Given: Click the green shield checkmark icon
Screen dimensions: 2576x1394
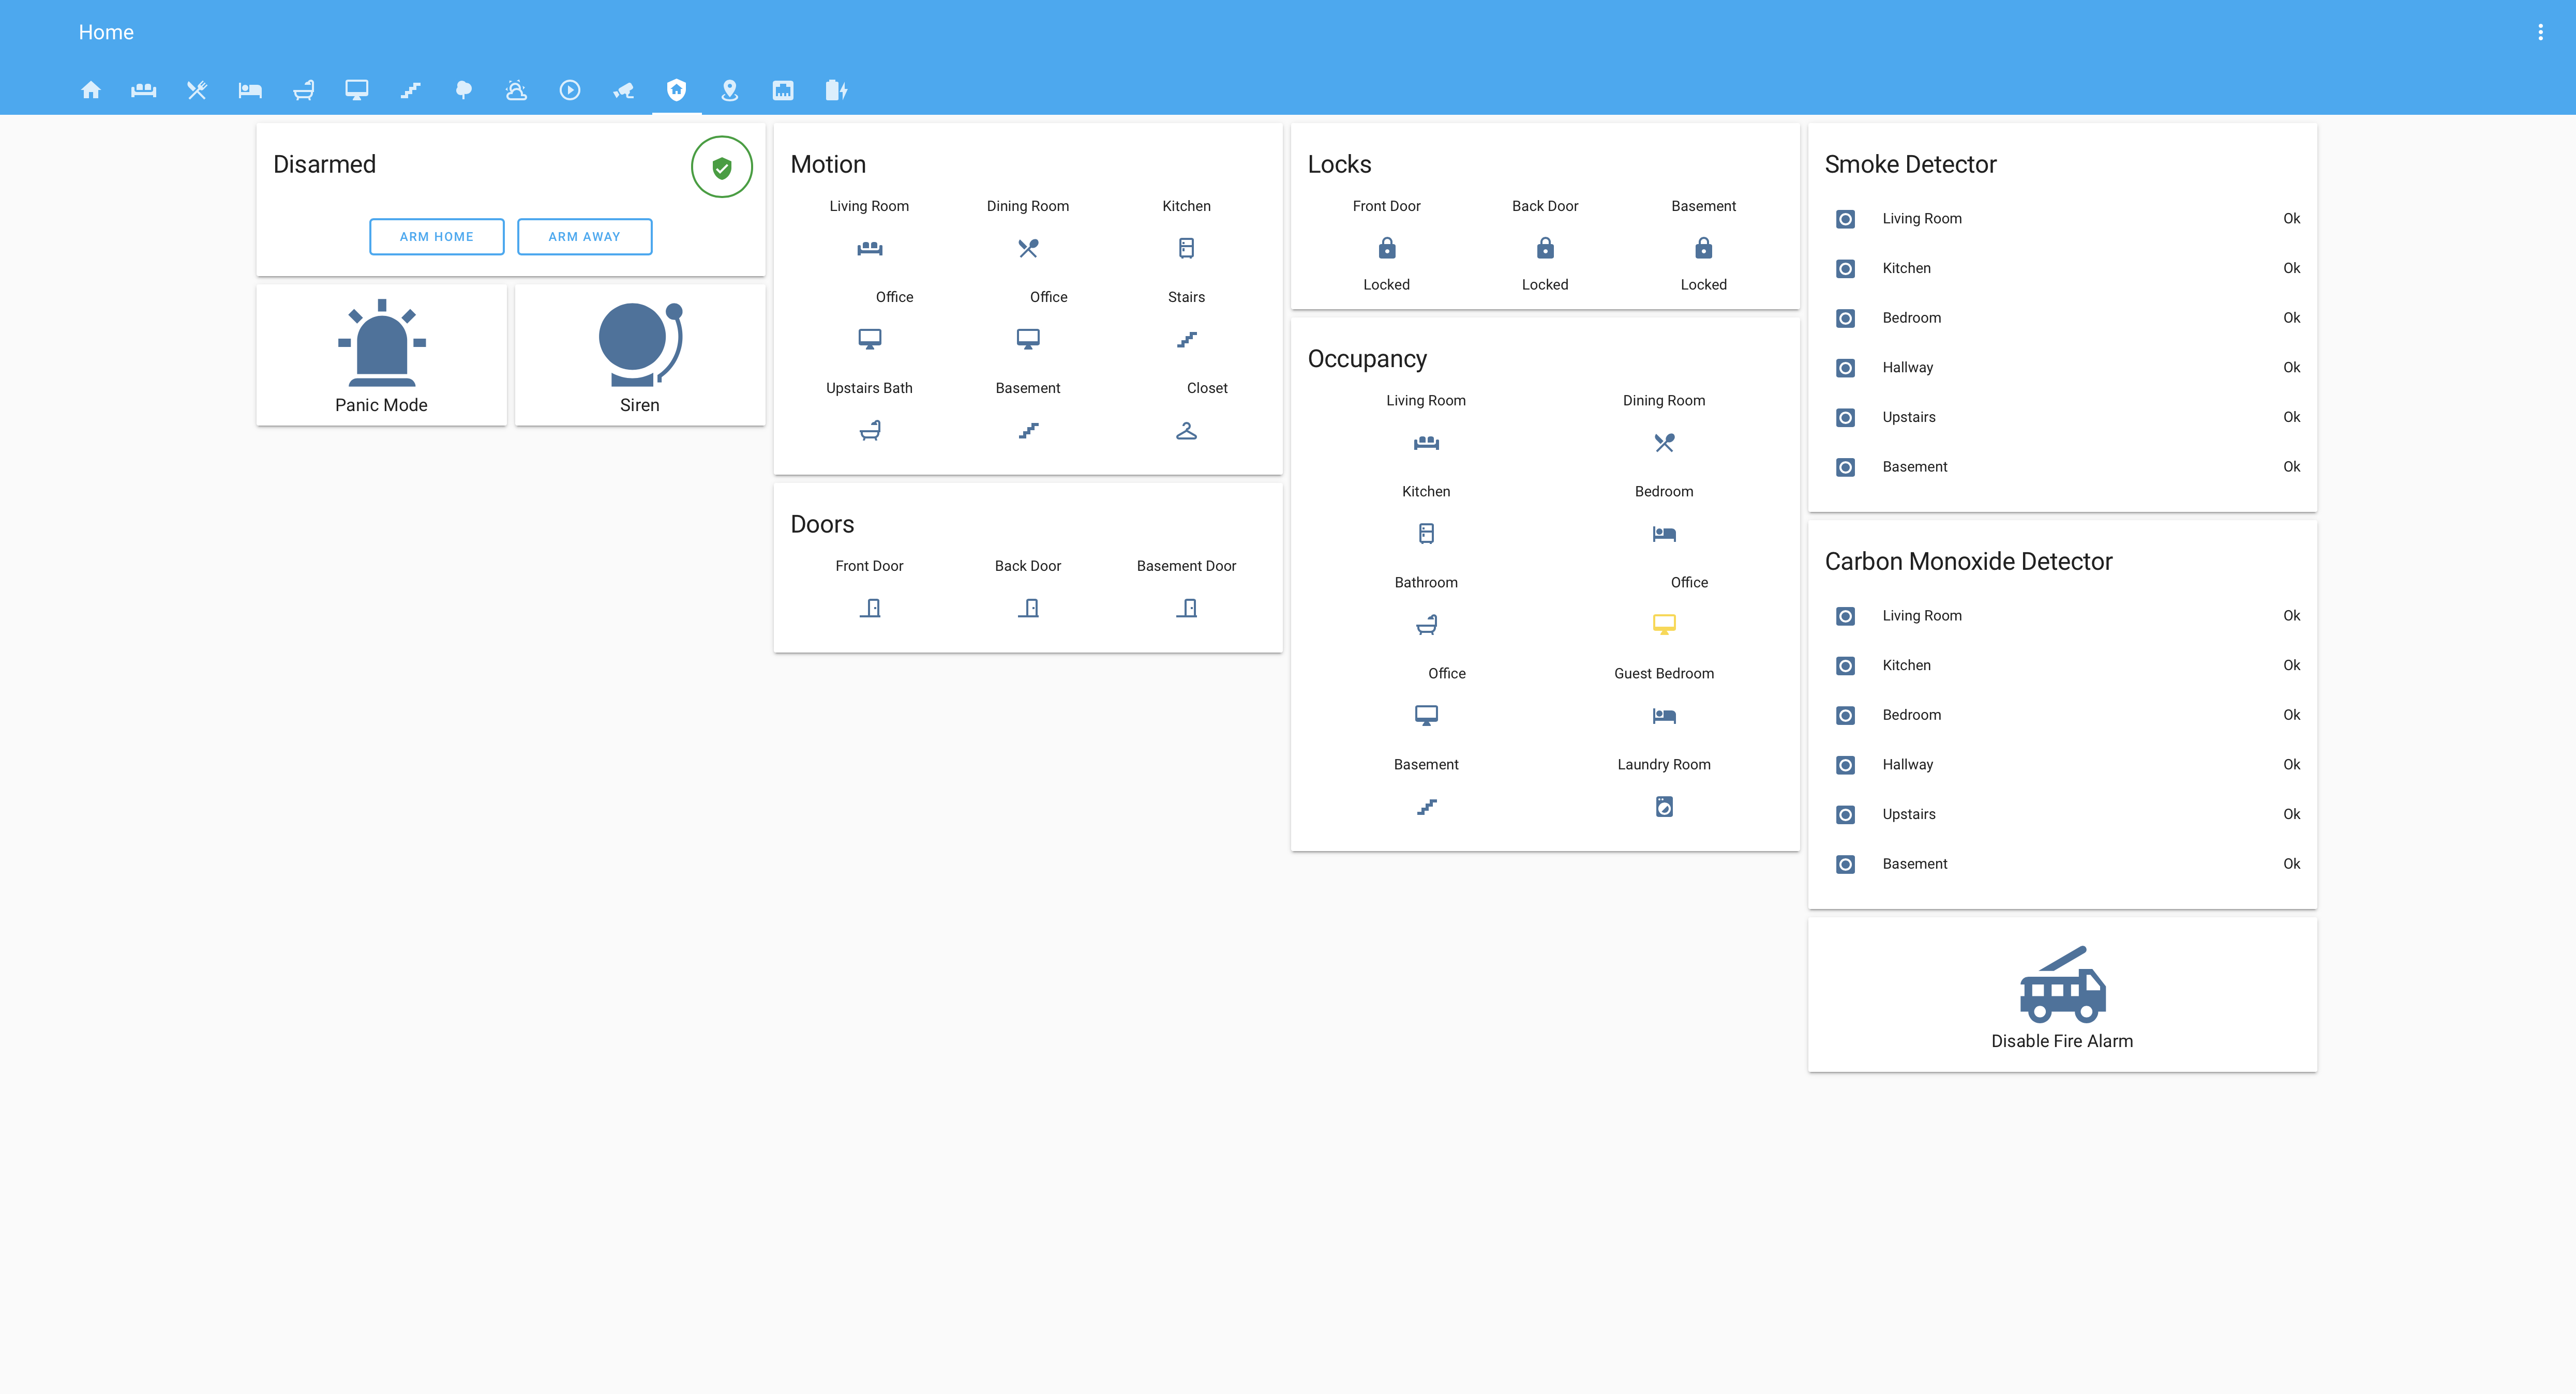Looking at the screenshot, I should point(721,166).
